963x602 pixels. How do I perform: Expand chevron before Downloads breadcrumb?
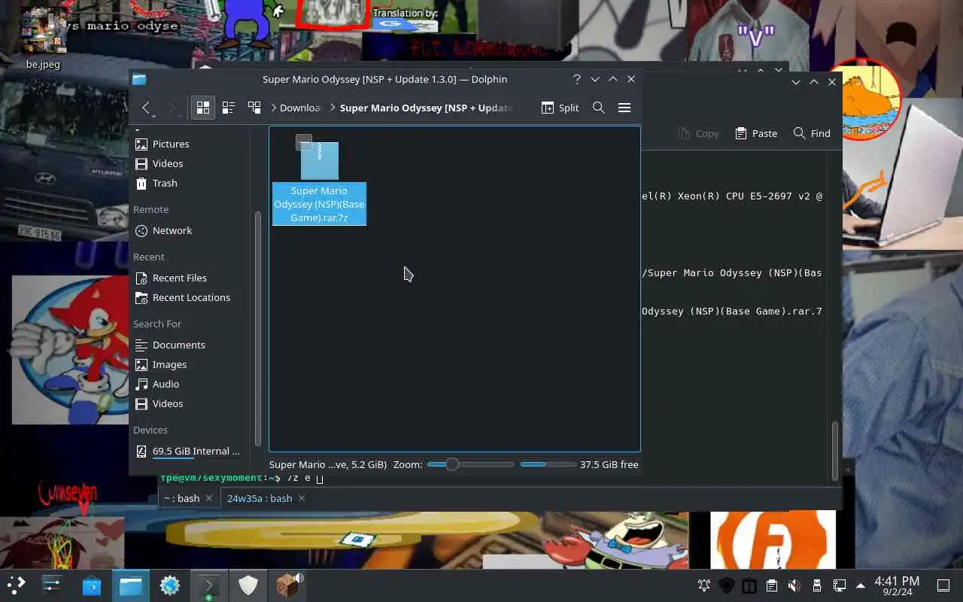(x=274, y=108)
